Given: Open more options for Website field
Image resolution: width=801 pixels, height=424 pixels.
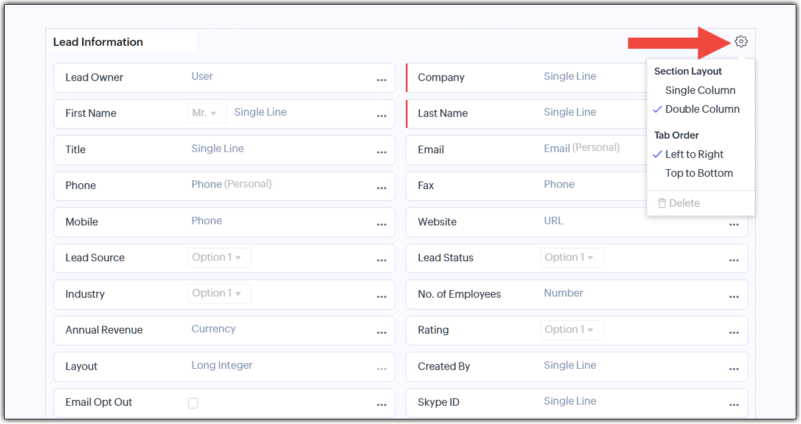Looking at the screenshot, I should [x=734, y=225].
